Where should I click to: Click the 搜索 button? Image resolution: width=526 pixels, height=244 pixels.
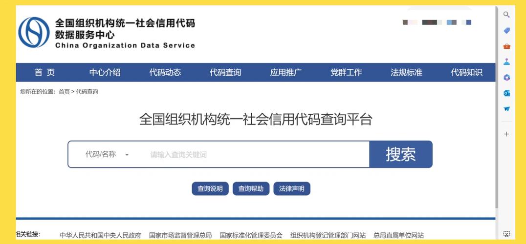point(400,154)
